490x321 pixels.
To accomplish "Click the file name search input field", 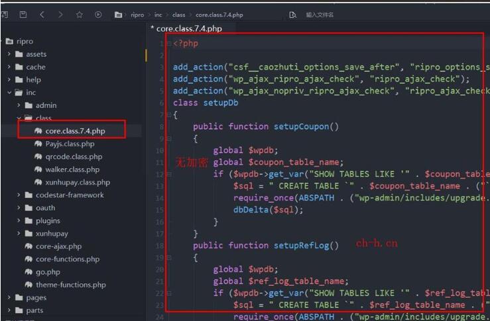I will pyautogui.click(x=332, y=15).
